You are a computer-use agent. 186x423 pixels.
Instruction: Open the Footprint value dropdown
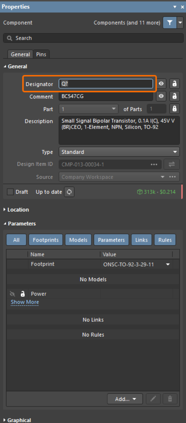tap(168, 264)
